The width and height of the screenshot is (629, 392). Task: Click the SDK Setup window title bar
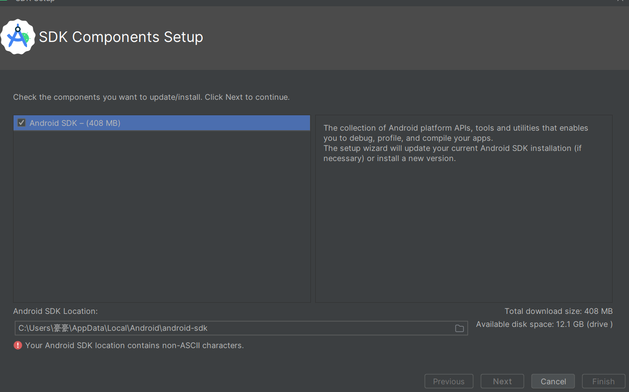(x=290, y=1)
